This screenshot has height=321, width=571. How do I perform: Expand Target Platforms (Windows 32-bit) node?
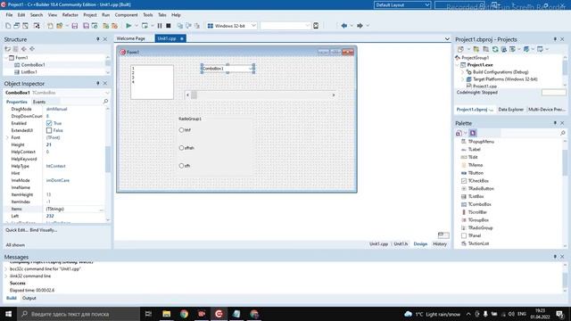[x=463, y=79]
